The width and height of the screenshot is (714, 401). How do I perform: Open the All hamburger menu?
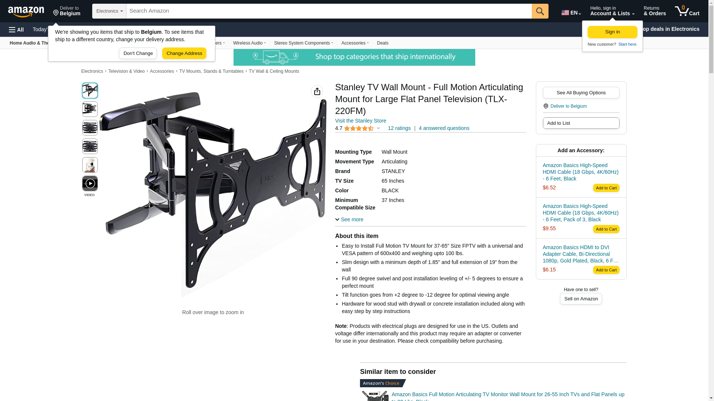(x=16, y=30)
